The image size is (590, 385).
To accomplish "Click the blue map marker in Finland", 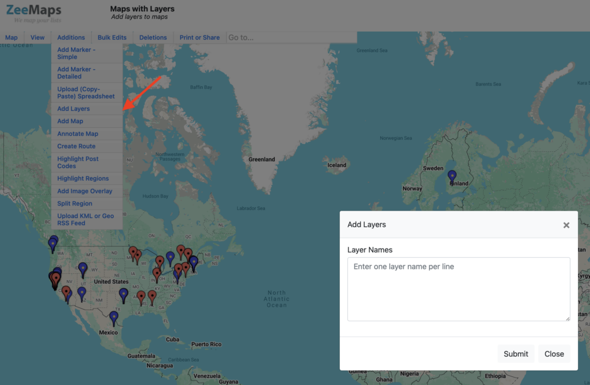I will [452, 176].
